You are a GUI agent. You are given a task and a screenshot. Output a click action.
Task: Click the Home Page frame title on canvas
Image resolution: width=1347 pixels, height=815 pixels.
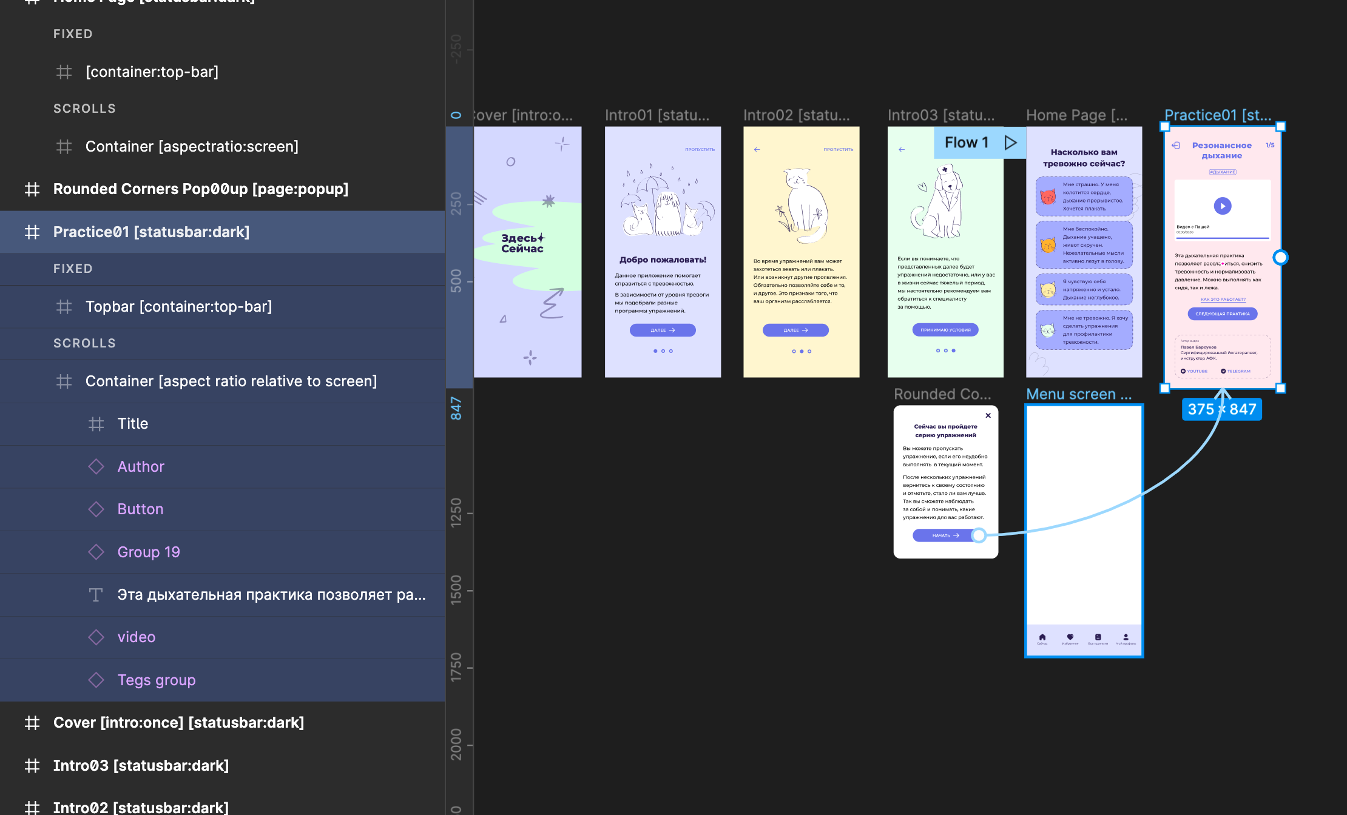coord(1077,115)
